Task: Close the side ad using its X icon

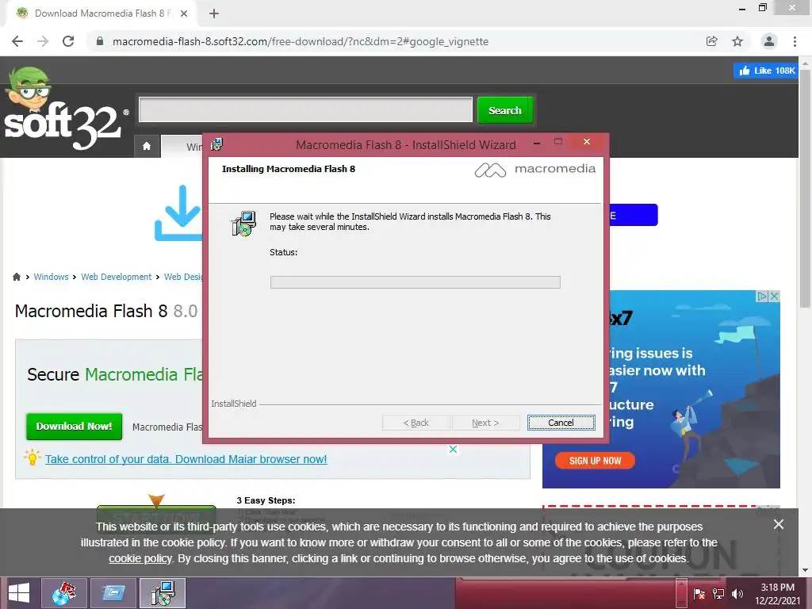Action: tap(774, 297)
